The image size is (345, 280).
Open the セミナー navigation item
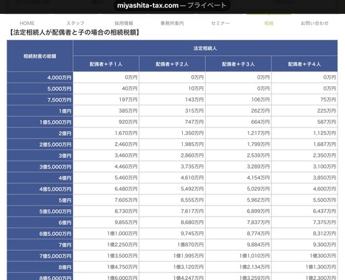(x=220, y=24)
